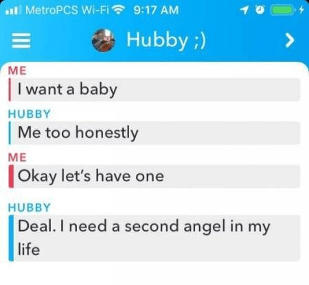The image size is (309, 285).
Task: Tap the charging bolt icon
Action: (x=301, y=10)
